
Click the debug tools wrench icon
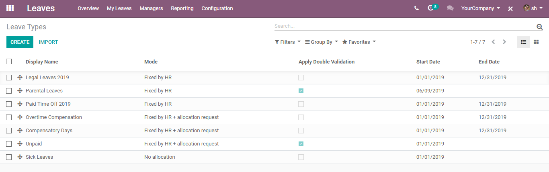510,8
